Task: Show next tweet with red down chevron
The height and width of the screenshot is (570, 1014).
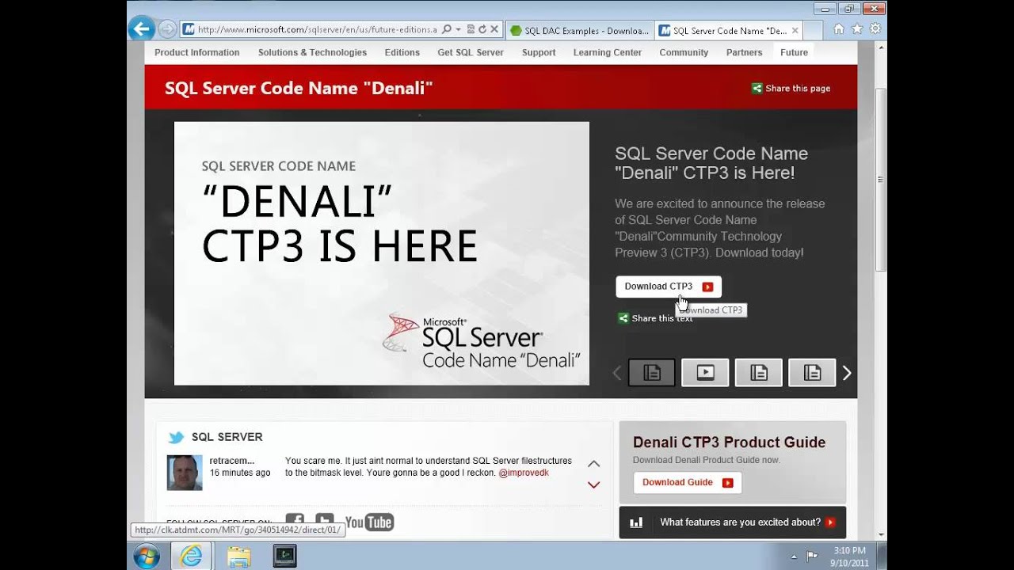Action: pos(593,484)
